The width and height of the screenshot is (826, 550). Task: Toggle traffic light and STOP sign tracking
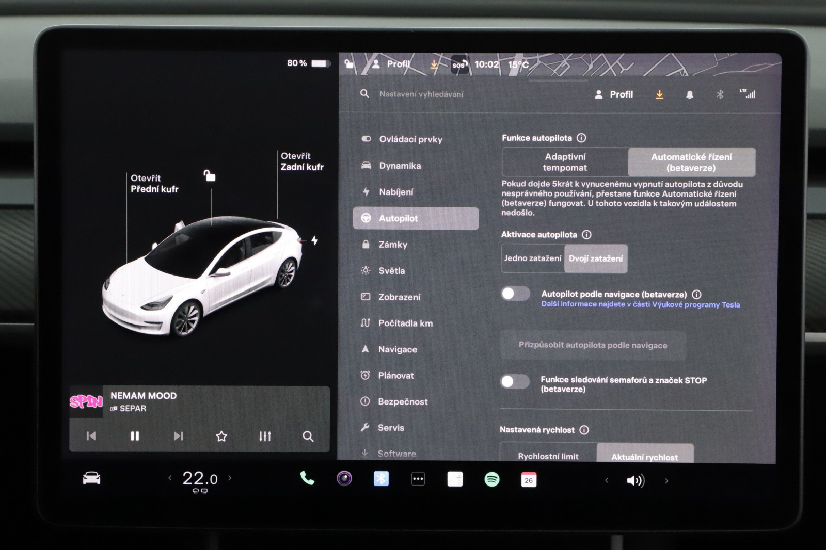515,381
